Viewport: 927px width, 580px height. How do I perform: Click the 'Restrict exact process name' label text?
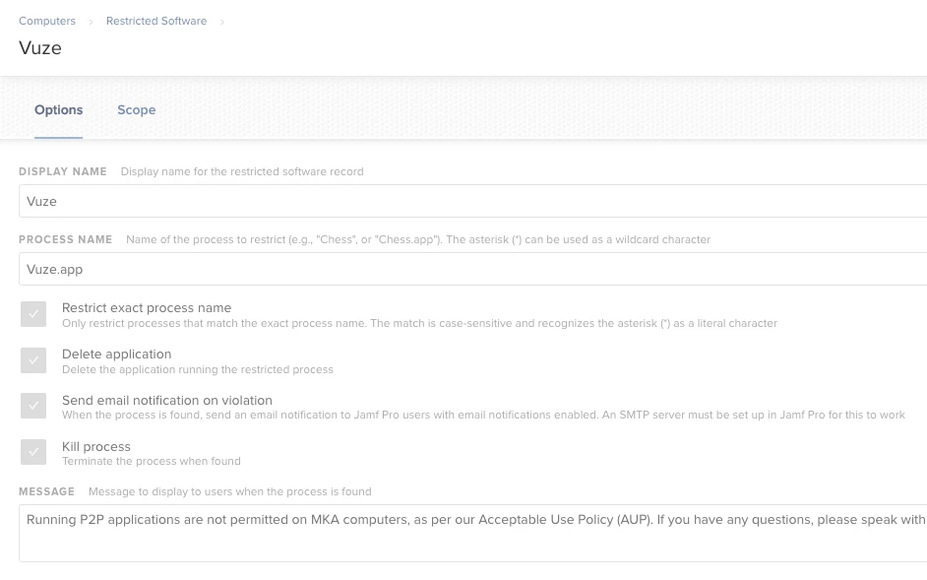click(147, 308)
